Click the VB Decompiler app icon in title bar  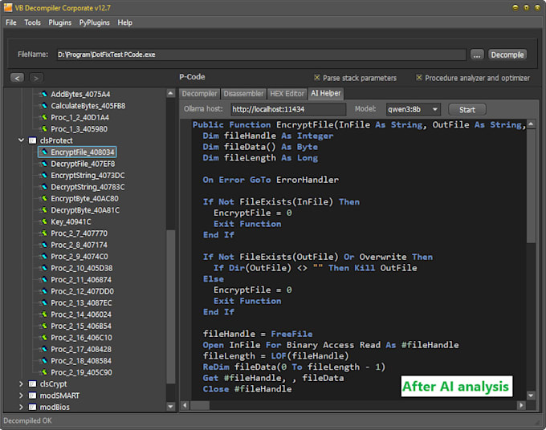8,7
